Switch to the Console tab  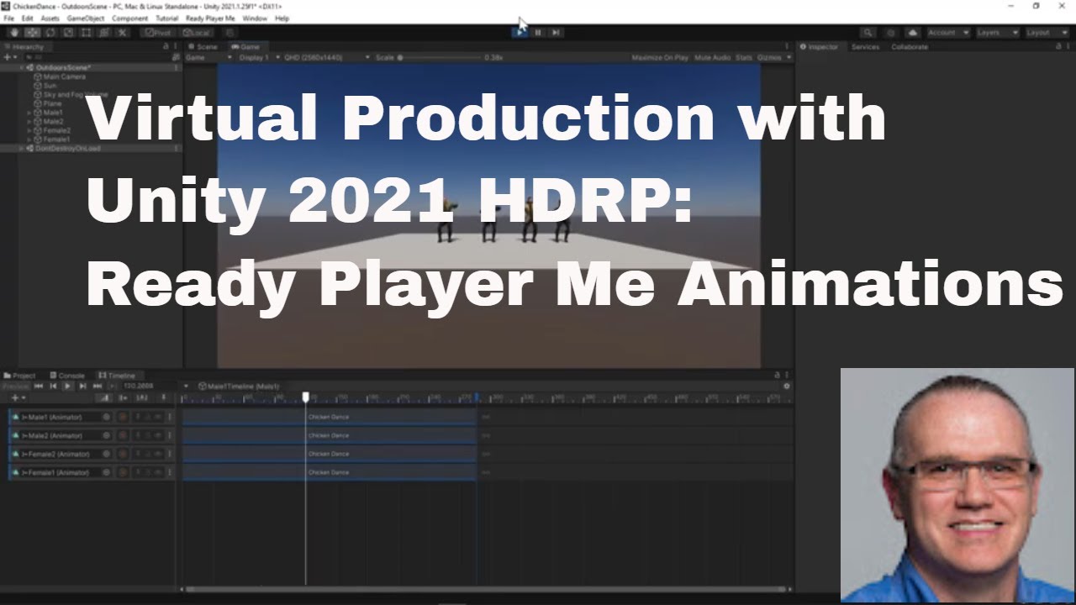tap(68, 375)
